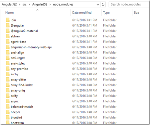The height and width of the screenshot is (125, 150).
Task: Select the archy folder name
Action: coord(15,74)
